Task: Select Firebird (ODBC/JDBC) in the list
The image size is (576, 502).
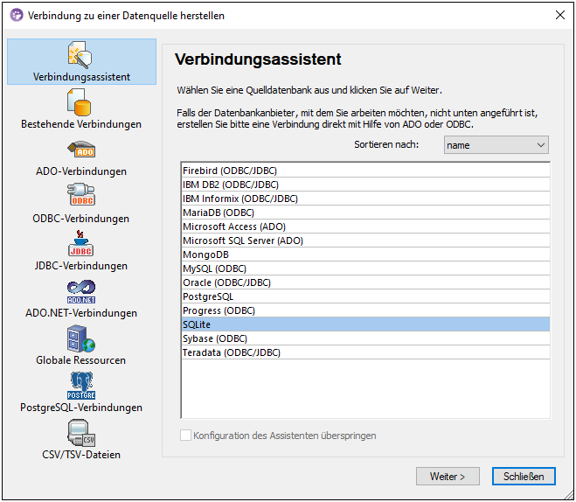Action: (365, 171)
